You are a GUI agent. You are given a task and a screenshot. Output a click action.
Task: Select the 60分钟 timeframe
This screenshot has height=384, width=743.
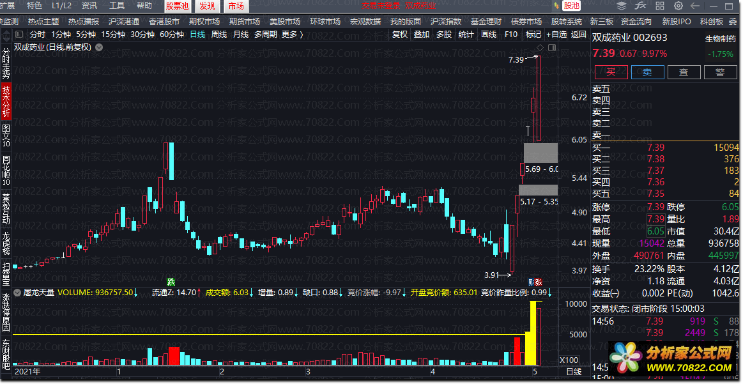pyautogui.click(x=172, y=35)
